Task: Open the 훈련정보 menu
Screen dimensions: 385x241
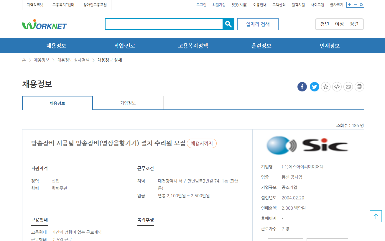Action: click(261, 46)
